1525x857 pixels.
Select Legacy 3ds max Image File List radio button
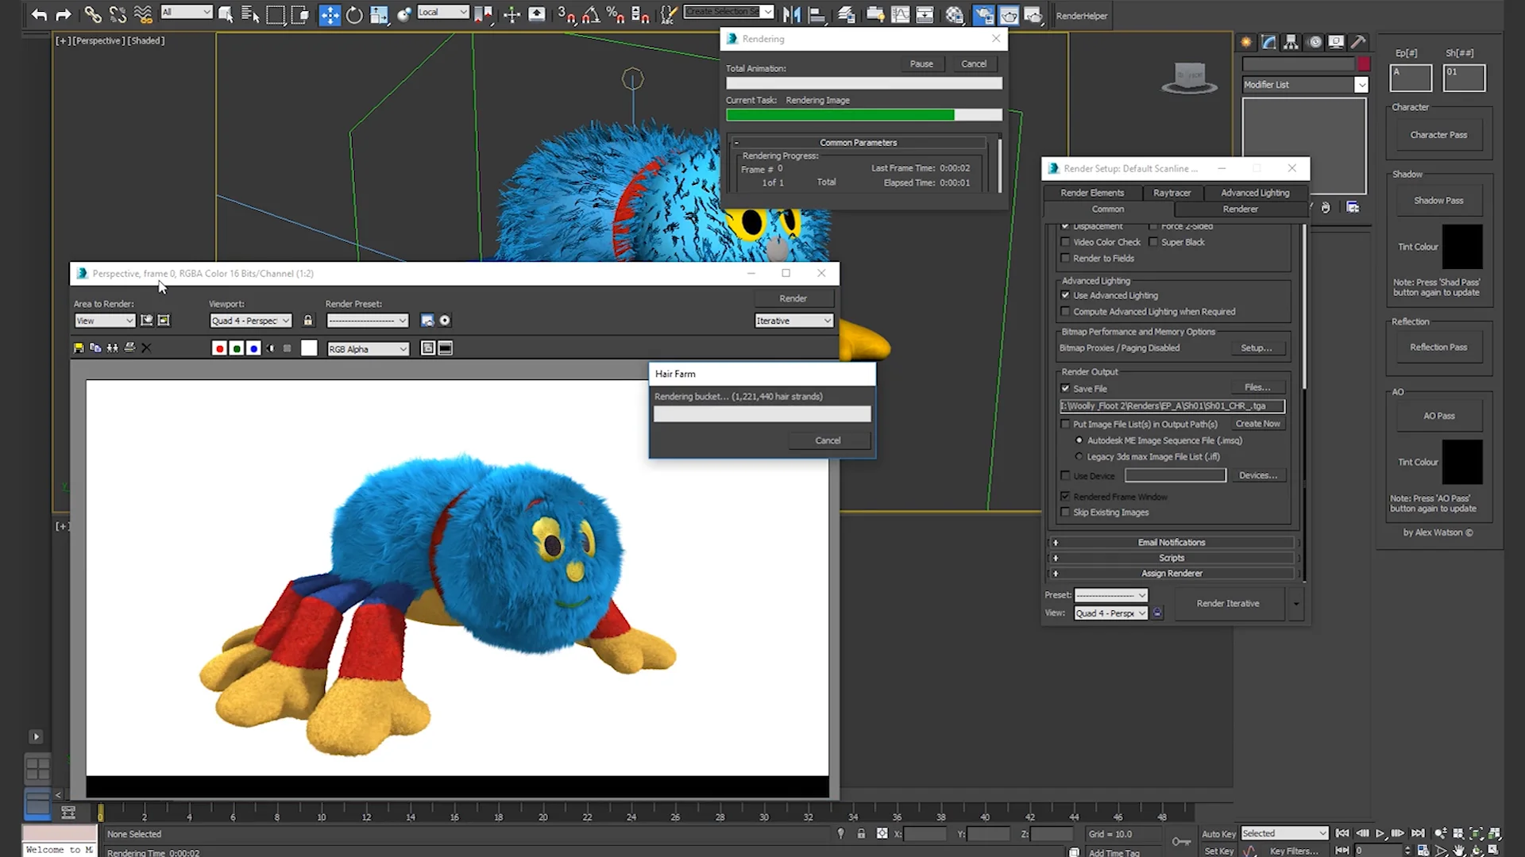[x=1079, y=456]
